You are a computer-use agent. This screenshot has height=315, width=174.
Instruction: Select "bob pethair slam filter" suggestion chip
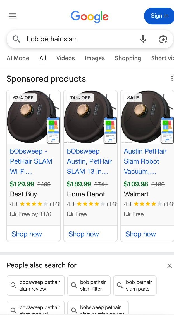(x=89, y=285)
